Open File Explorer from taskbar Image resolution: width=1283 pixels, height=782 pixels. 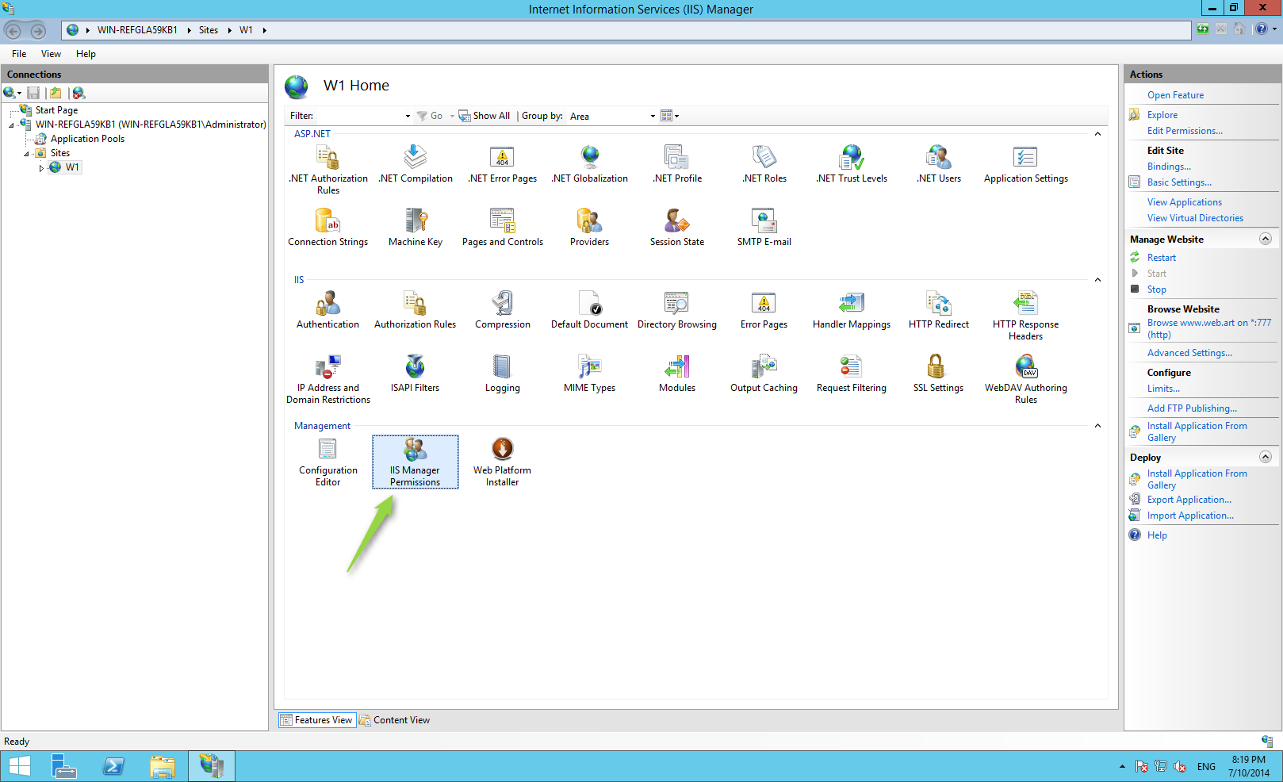coord(163,766)
